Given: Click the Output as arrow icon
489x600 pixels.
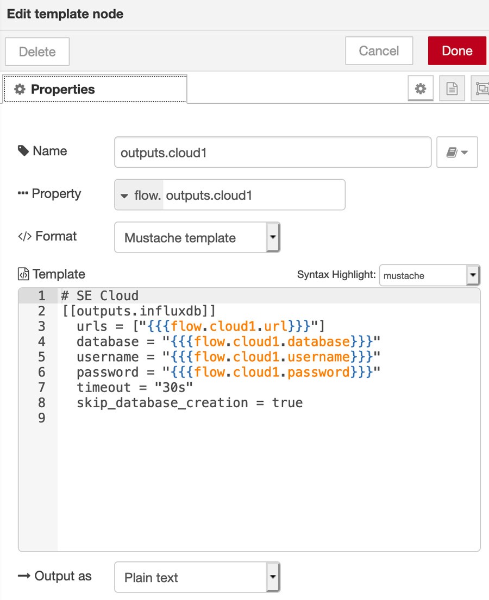Looking at the screenshot, I should [24, 576].
